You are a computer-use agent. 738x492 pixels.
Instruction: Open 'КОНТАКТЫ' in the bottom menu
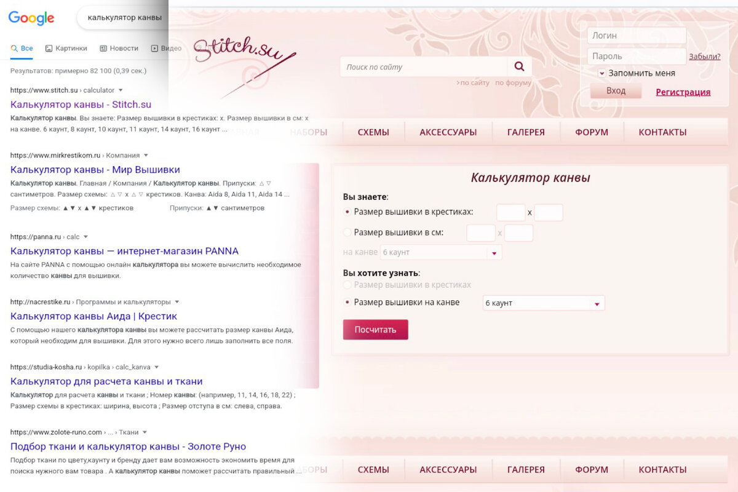[662, 469]
